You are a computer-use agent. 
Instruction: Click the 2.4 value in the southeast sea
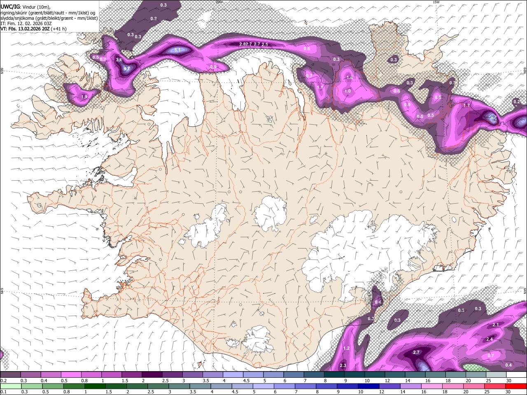pos(490,339)
